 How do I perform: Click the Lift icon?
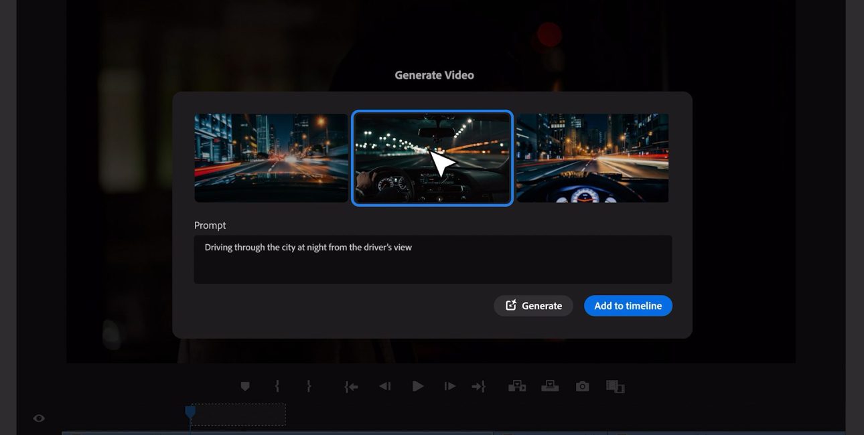pyautogui.click(x=516, y=386)
